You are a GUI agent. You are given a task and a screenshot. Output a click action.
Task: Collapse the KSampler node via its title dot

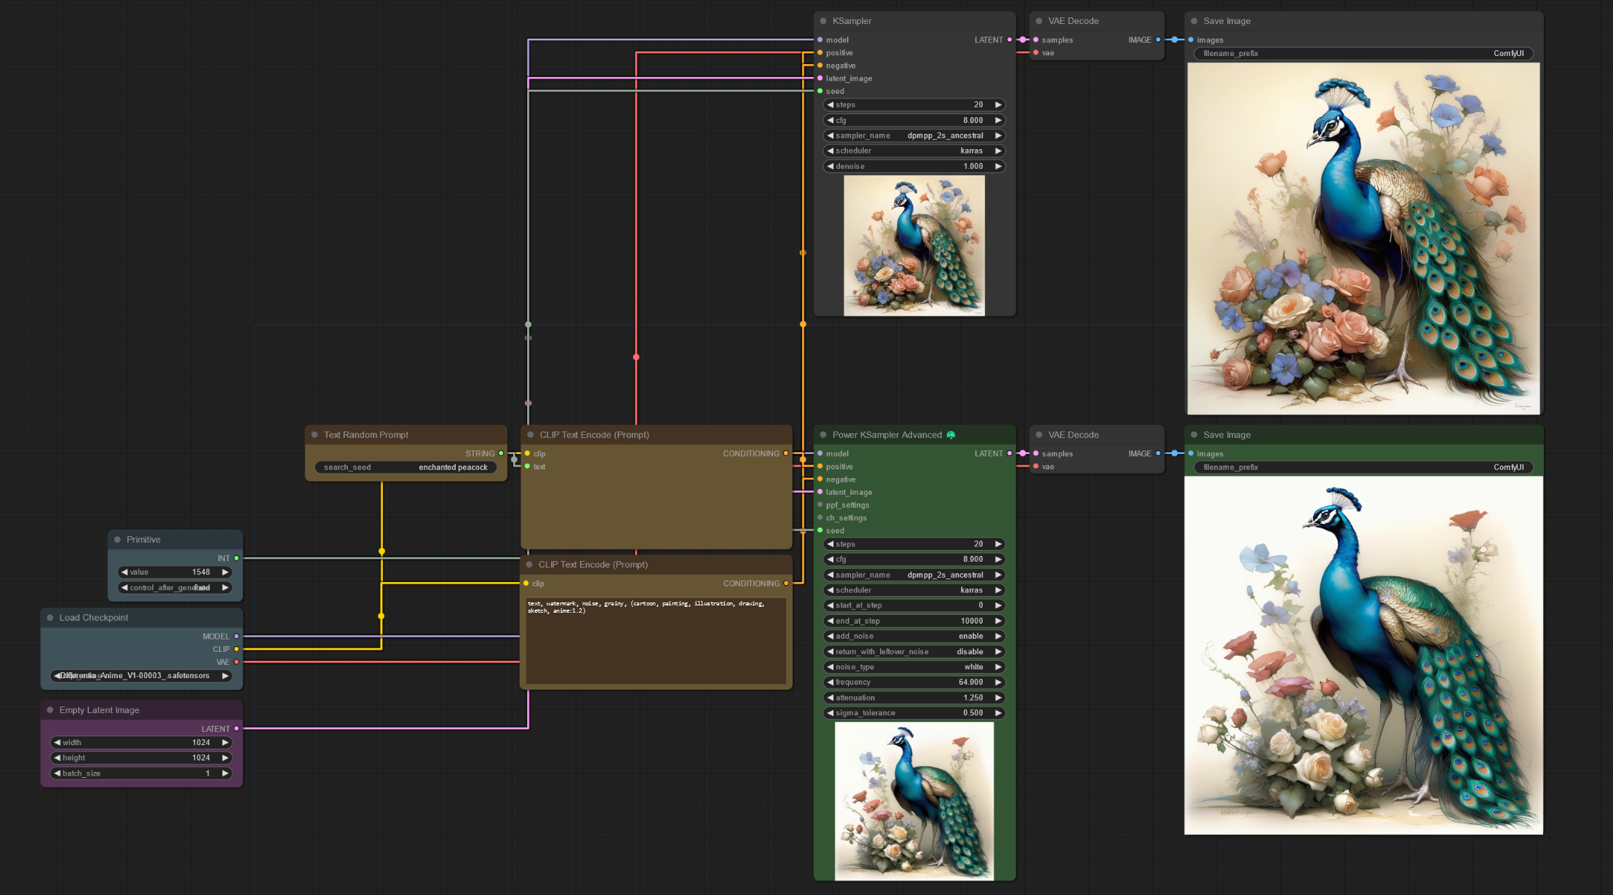[x=823, y=21]
